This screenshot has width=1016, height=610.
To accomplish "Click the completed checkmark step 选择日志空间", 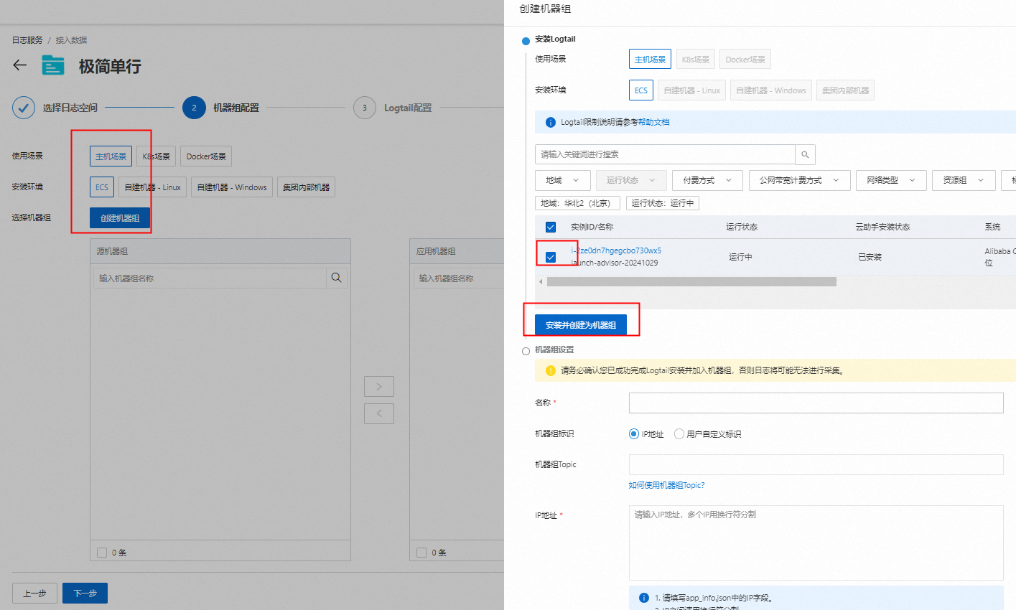I will [x=24, y=108].
